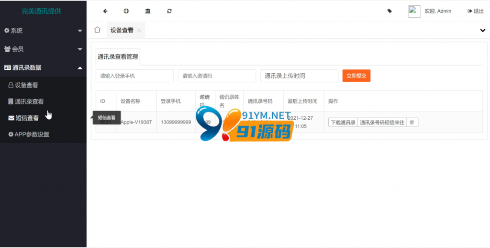This screenshot has width=490, height=248.
Task: Click the 通讯录号码短信来往 button
Action: coord(382,123)
